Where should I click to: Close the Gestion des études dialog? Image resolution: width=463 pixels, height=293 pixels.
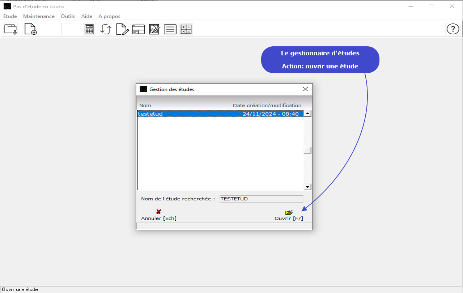305,89
